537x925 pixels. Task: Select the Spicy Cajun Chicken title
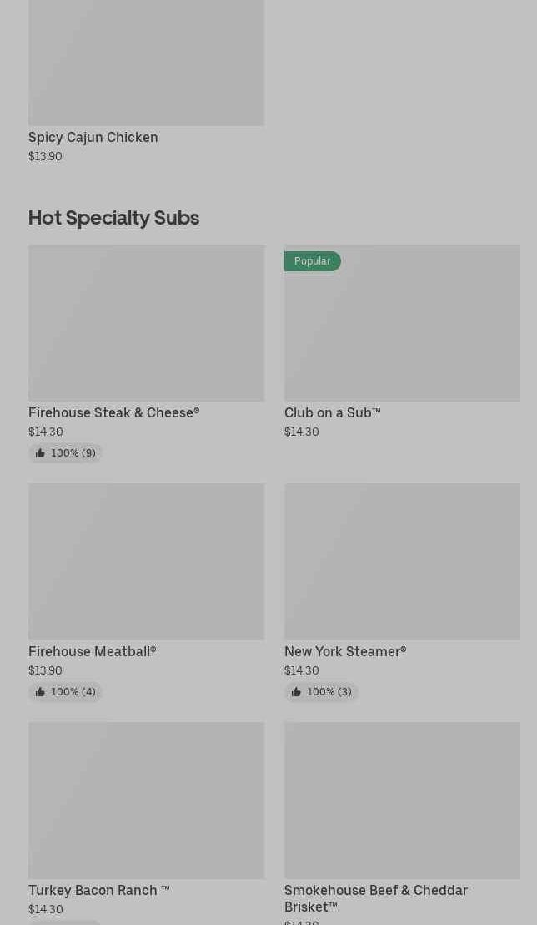click(93, 137)
